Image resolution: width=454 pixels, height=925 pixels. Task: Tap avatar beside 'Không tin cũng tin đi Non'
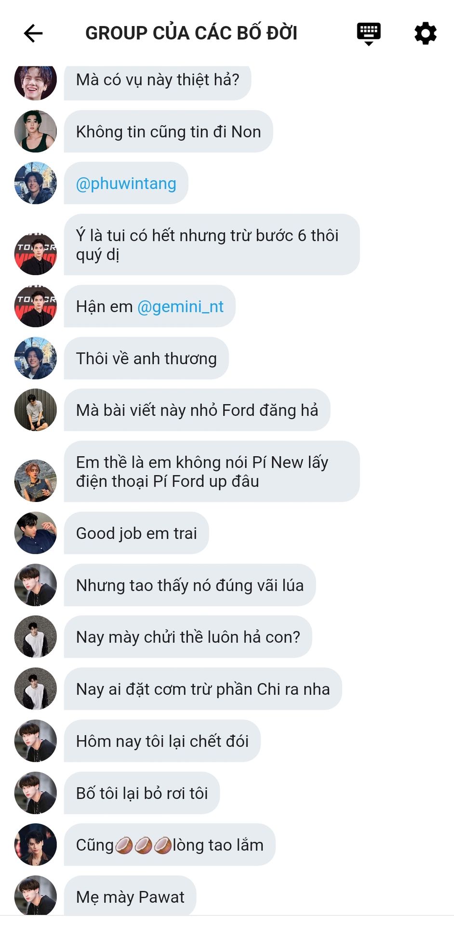(36, 132)
